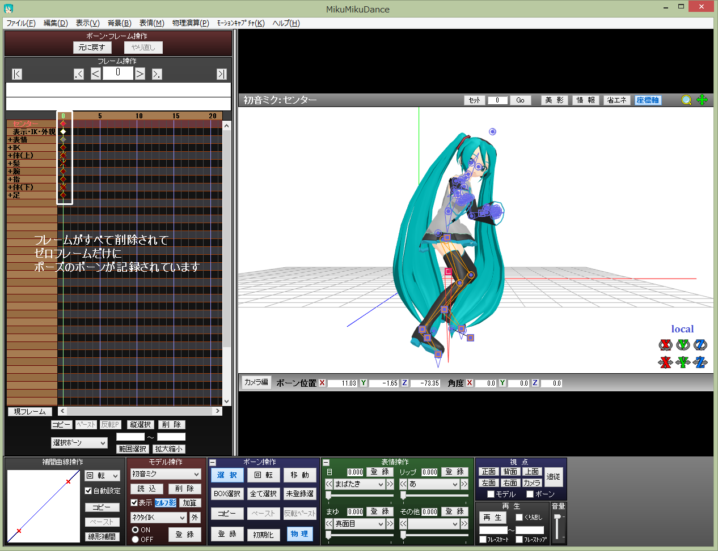Collapse the ボーン操作 panel minus button
Screen dimensions: 718x551
[x=213, y=463]
